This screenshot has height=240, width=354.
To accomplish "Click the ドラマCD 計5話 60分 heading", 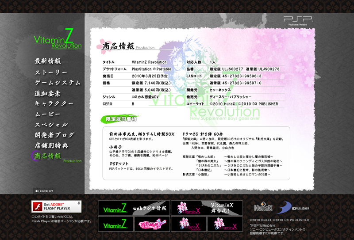I will [x=203, y=134].
